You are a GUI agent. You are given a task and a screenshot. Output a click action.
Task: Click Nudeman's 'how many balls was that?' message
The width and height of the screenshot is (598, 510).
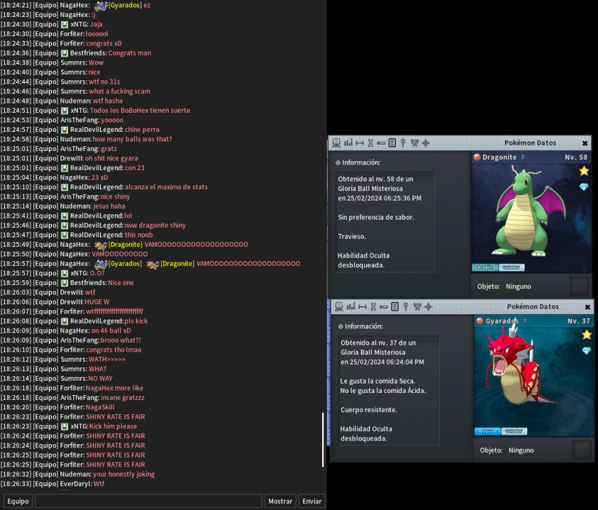[x=133, y=139]
